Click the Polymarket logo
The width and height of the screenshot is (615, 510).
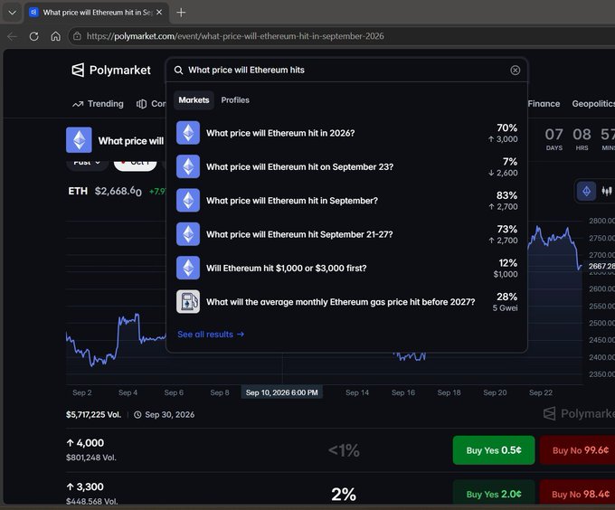pyautogui.click(x=111, y=71)
